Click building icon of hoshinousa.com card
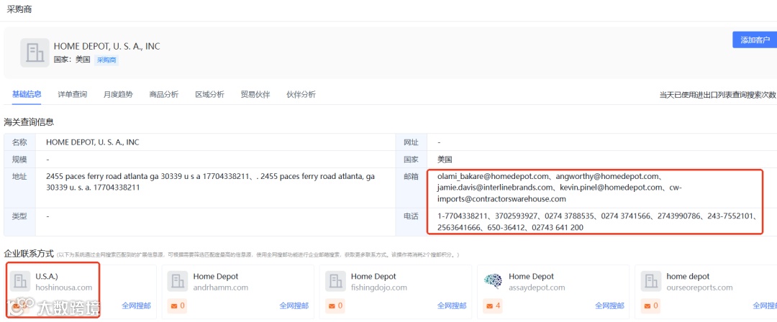 (20, 281)
